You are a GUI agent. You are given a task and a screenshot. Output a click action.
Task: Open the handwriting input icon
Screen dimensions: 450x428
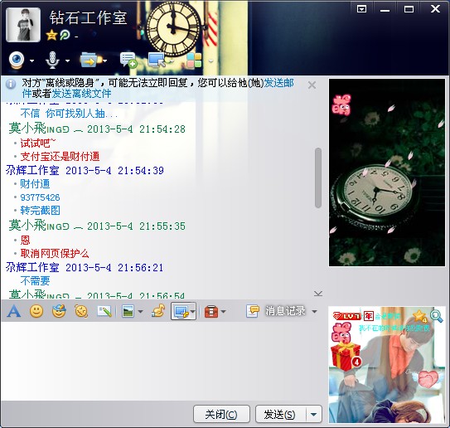tap(104, 311)
